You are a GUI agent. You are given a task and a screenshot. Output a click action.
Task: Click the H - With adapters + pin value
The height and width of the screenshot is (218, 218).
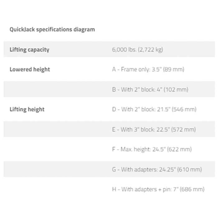click(x=158, y=189)
